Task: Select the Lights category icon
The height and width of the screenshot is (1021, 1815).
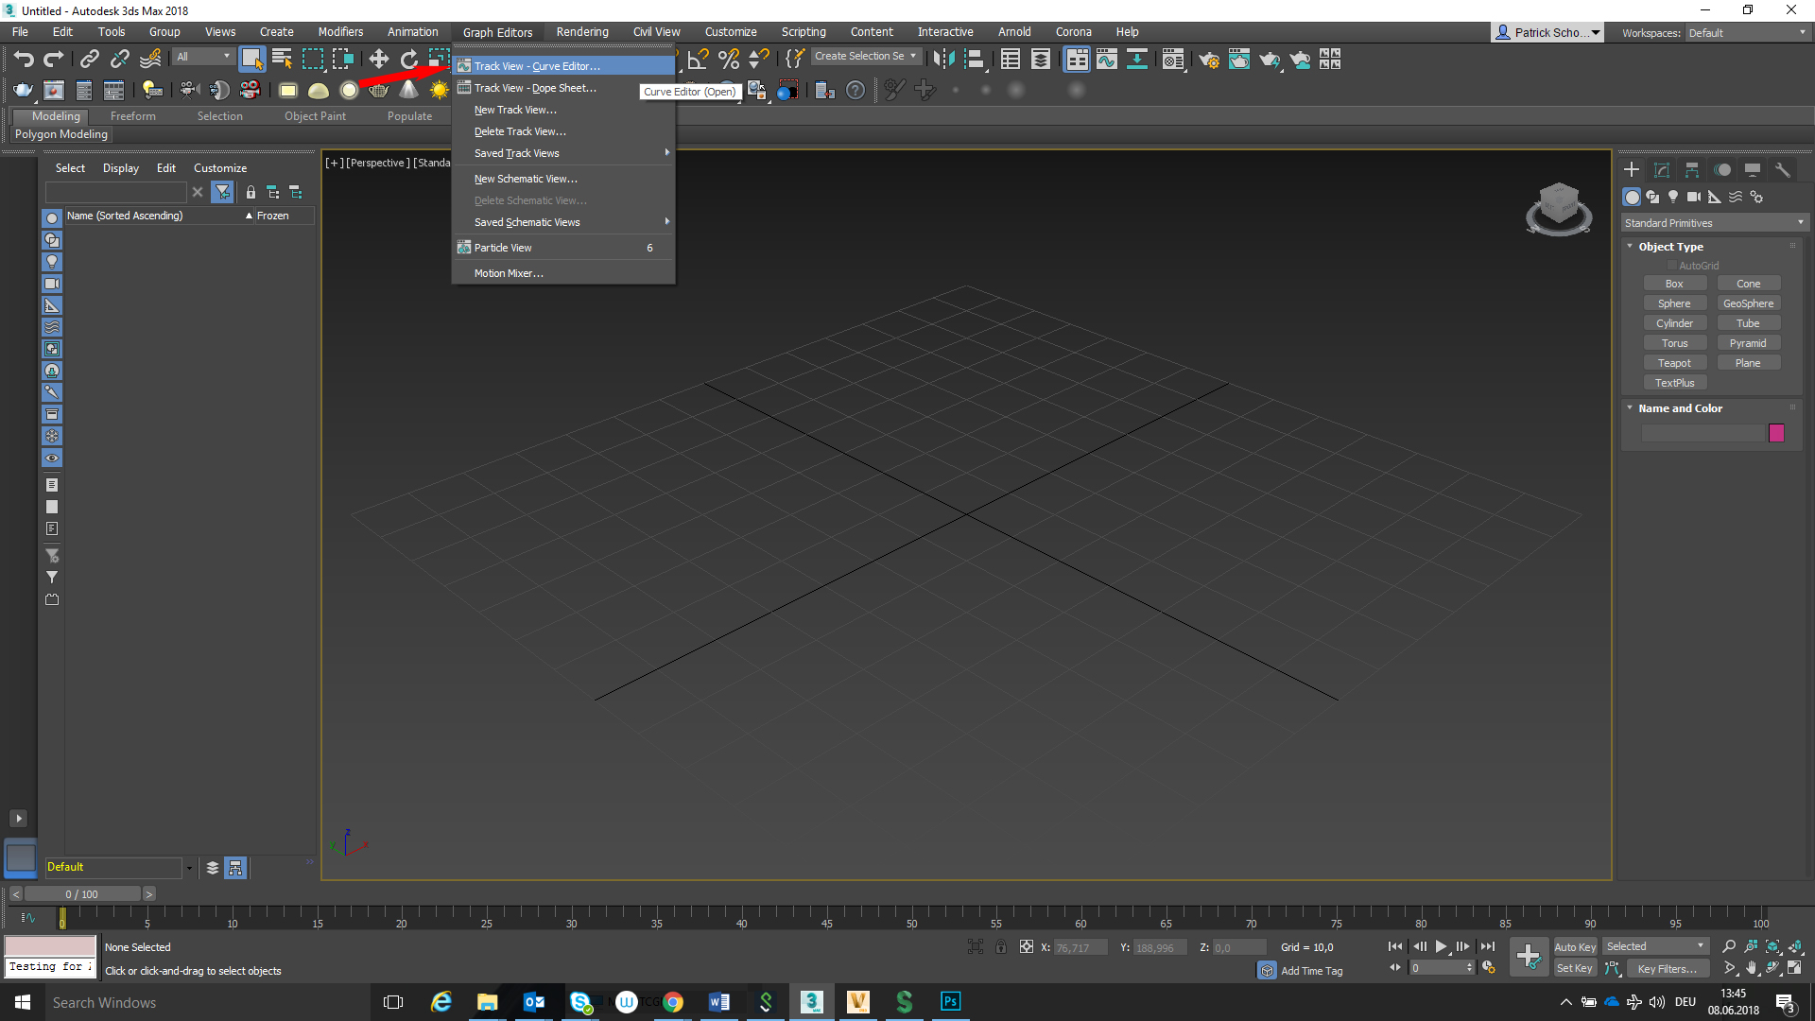Action: [x=1673, y=197]
